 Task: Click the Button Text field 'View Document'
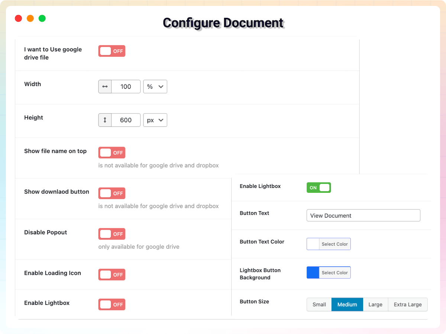tap(363, 215)
